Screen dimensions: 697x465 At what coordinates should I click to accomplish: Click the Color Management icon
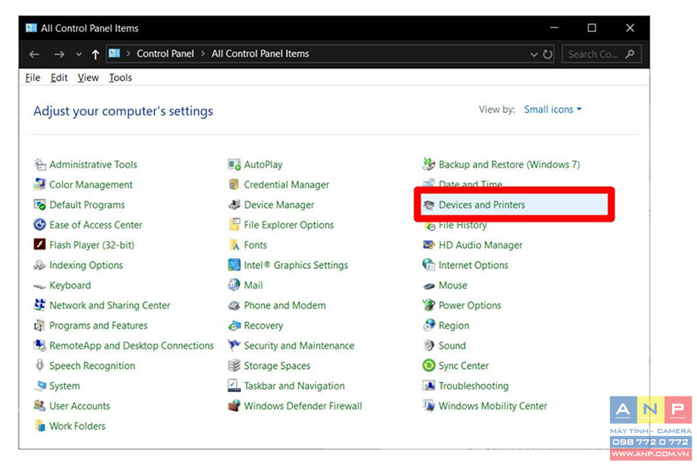pos(39,185)
